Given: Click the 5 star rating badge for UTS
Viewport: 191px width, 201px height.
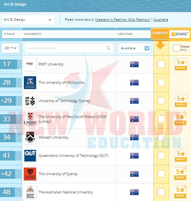Looking at the screenshot, I should [181, 101].
